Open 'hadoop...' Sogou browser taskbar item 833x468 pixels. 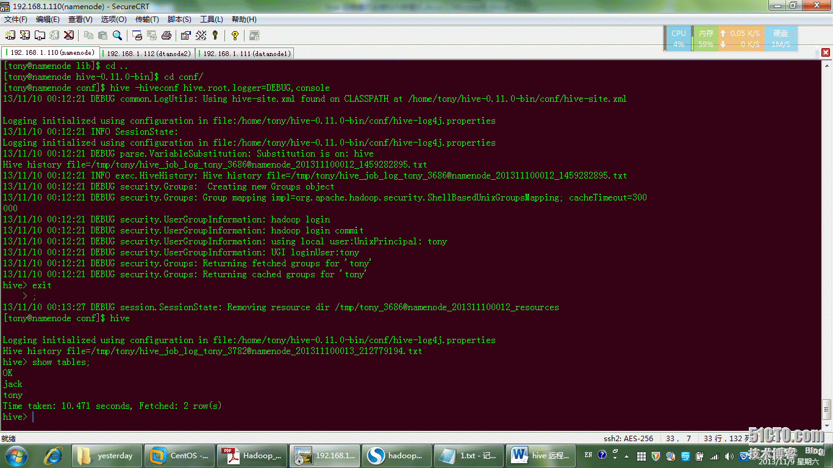397,455
